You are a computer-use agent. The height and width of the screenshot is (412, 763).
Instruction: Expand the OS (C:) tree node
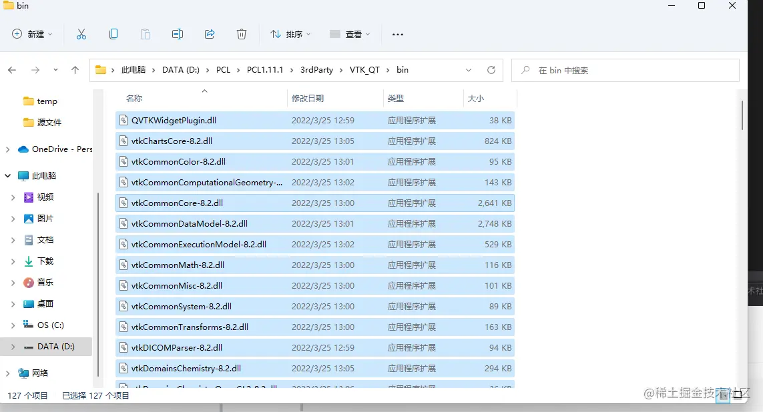click(x=13, y=325)
